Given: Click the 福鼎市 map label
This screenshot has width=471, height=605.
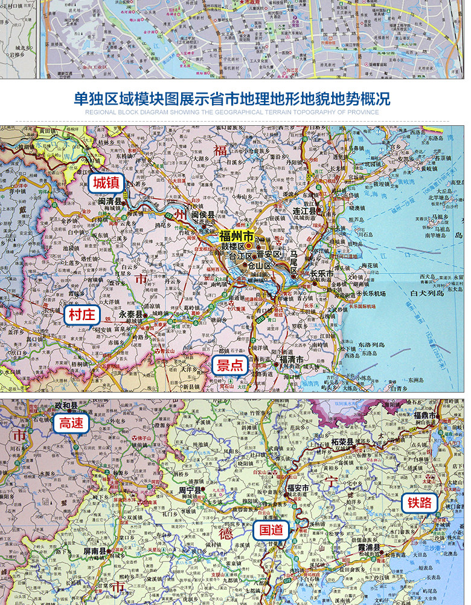Looking at the screenshot, I should pyautogui.click(x=425, y=416).
